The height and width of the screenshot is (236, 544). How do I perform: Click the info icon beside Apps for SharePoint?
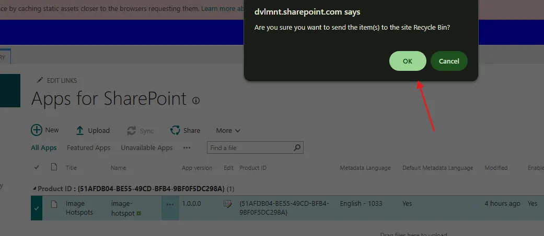tap(196, 101)
